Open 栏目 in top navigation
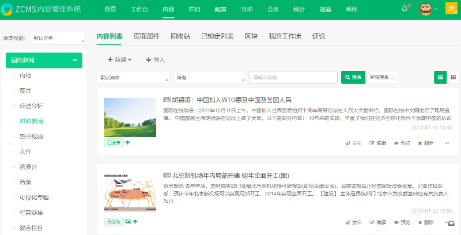This screenshot has width=461, height=235. 194,9
